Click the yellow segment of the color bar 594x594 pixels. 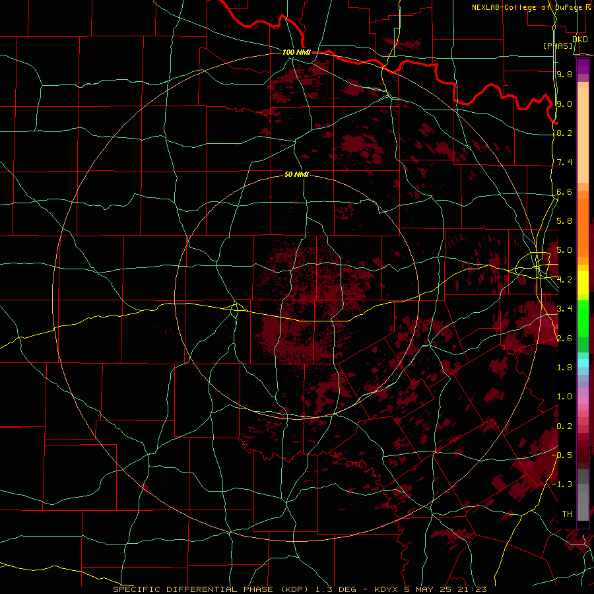583,282
